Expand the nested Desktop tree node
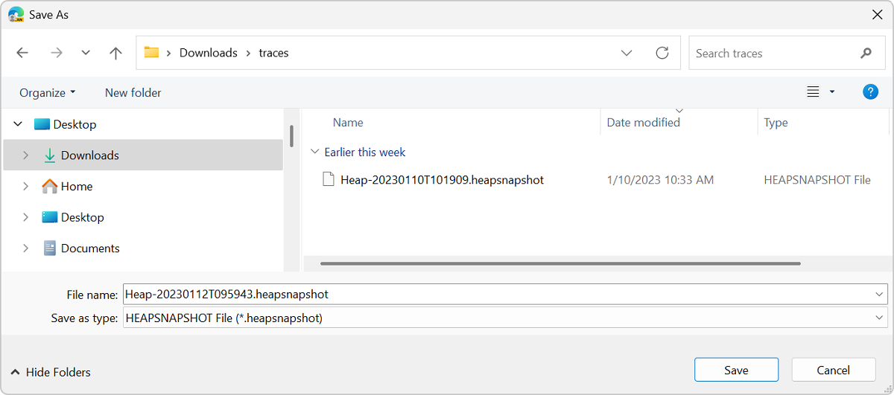 pos(25,217)
